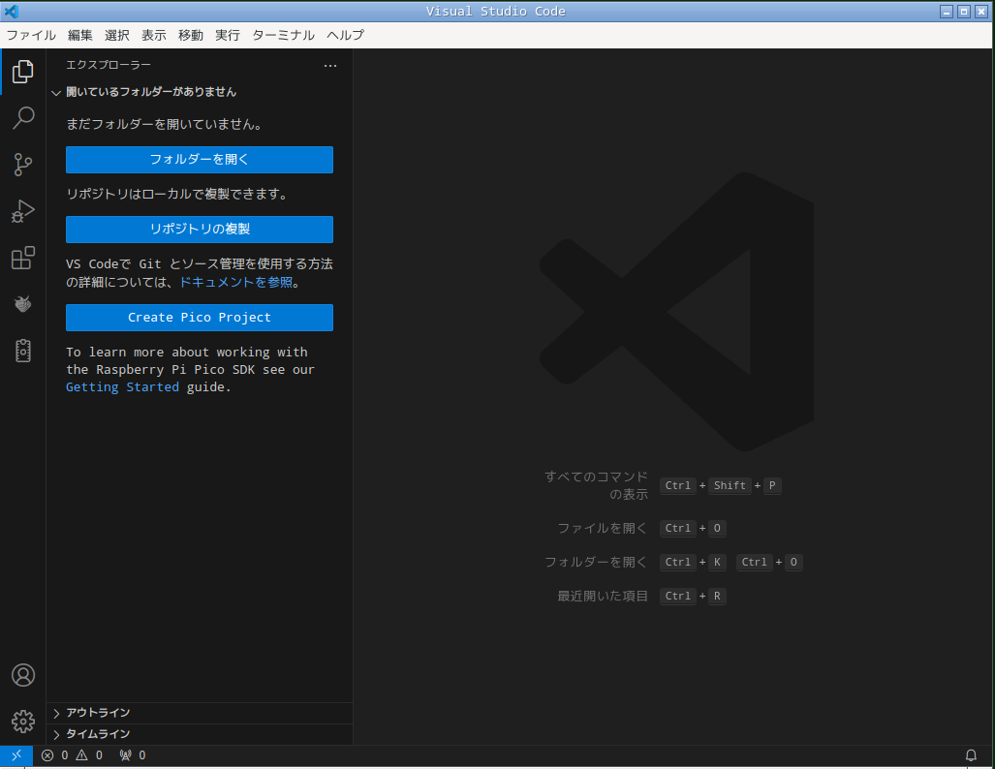Open the Search view icon

(x=23, y=118)
